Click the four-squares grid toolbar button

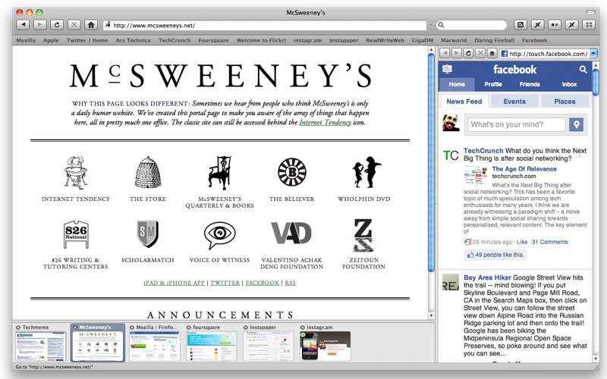589,25
